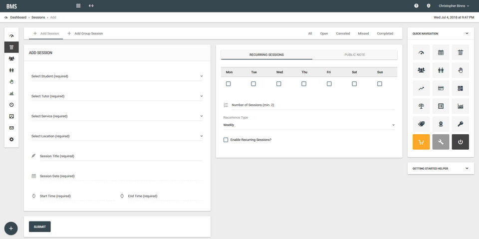Open balance scale tile in Quick Navigation

[x=421, y=106]
